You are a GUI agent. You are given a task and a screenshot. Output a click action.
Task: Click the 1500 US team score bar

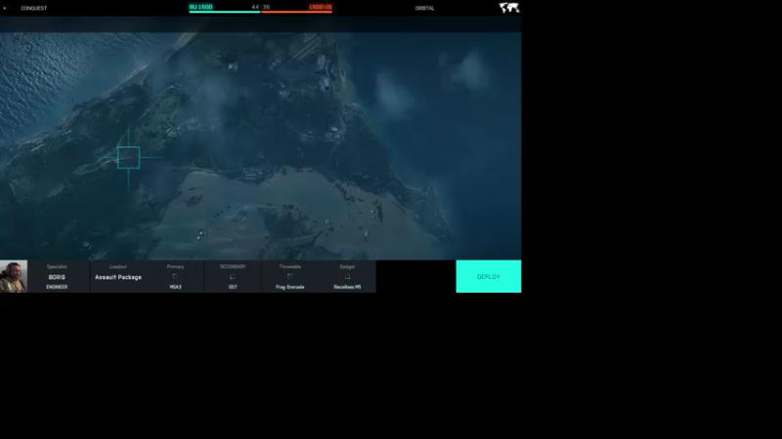coord(297,11)
